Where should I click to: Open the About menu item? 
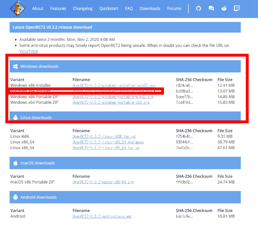click(x=38, y=8)
